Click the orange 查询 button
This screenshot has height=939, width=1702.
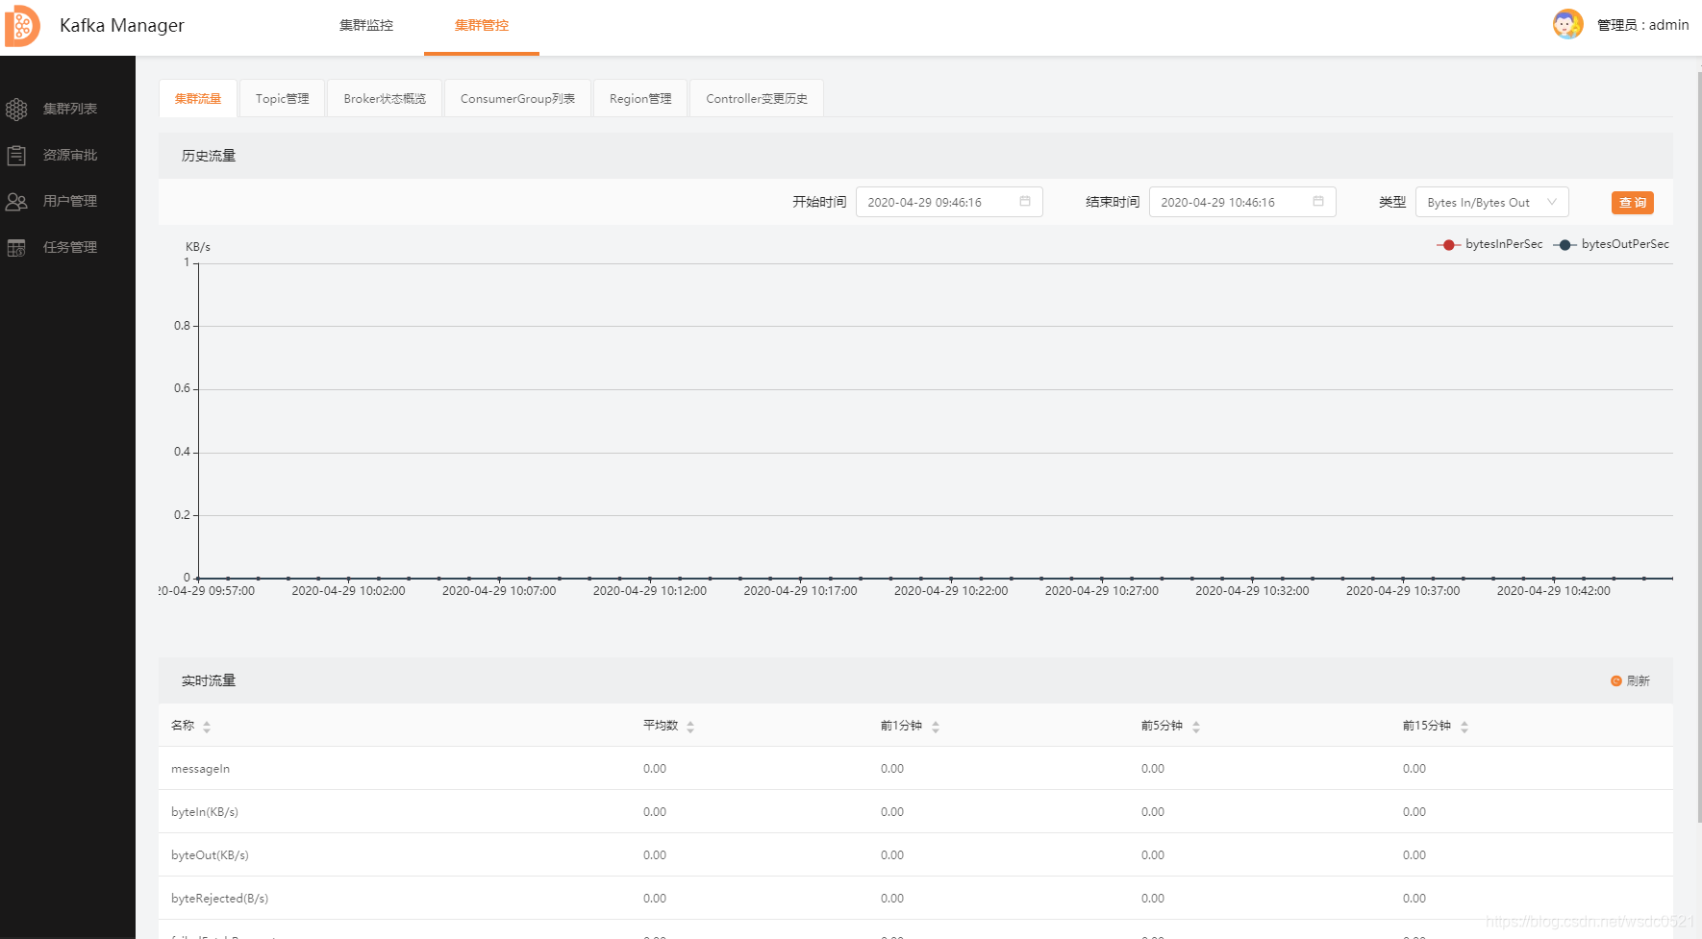click(x=1633, y=202)
